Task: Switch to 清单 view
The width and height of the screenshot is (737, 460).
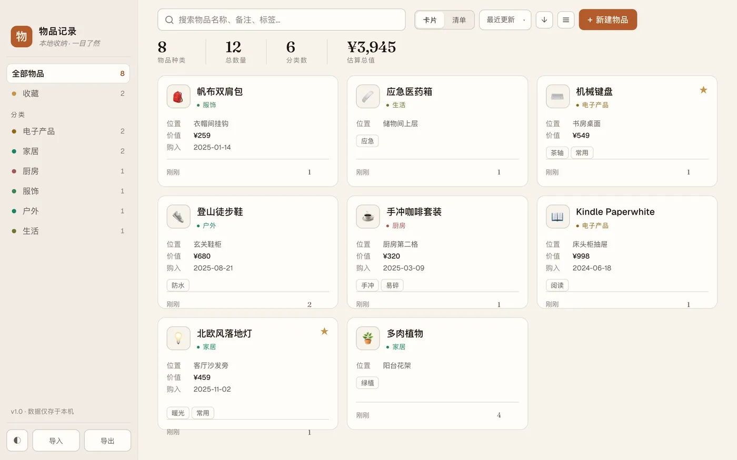Action: pos(459,20)
